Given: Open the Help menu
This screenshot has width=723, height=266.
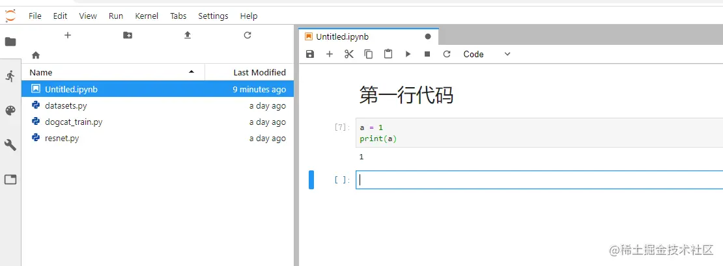Looking at the screenshot, I should coord(249,16).
